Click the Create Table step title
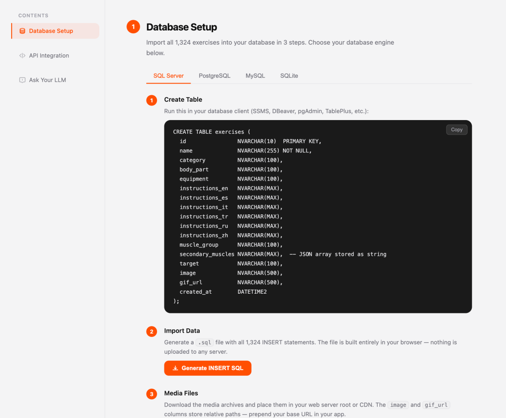 click(183, 99)
